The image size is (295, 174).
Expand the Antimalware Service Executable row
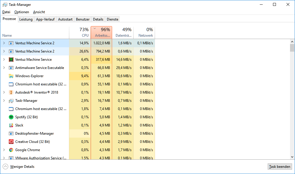(x=4, y=68)
